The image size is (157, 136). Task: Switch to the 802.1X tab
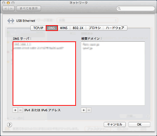pyautogui.click(x=78, y=28)
